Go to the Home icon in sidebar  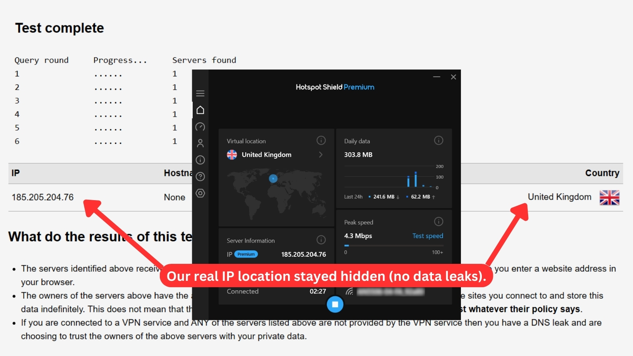point(200,110)
